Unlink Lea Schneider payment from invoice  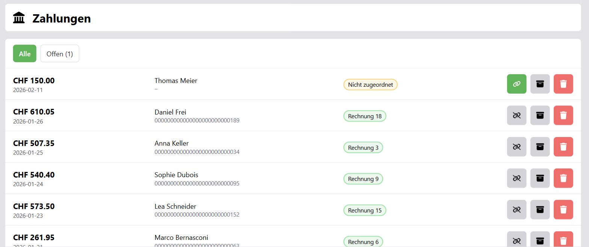[x=517, y=209]
